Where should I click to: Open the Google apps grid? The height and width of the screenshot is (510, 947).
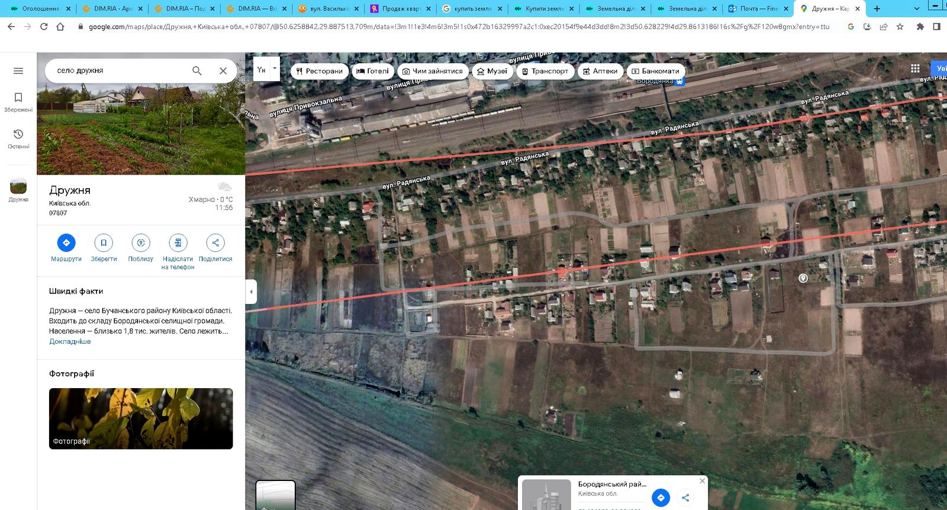[915, 69]
